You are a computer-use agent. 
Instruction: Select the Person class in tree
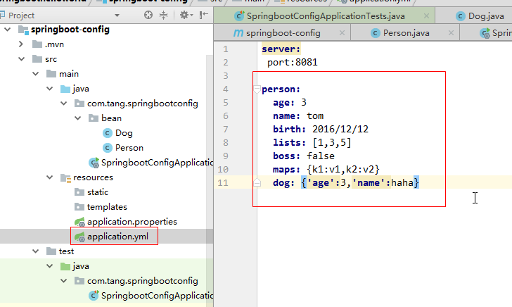pos(129,148)
